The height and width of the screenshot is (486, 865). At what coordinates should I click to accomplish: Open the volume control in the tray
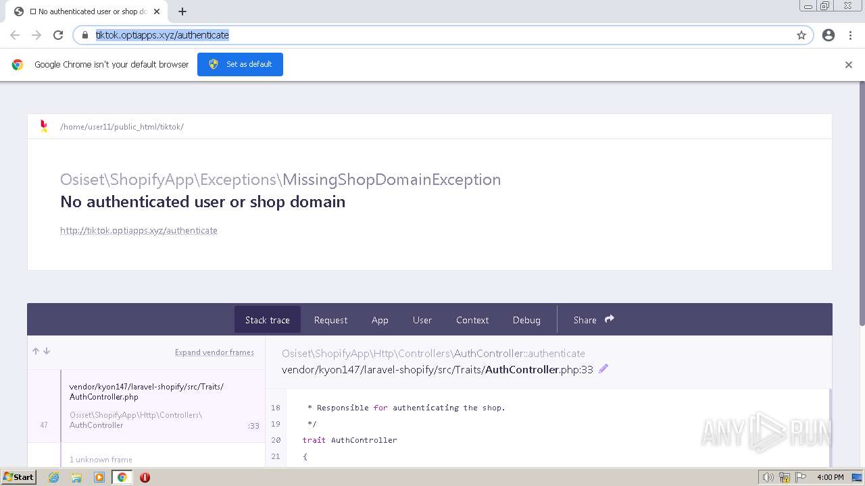768,477
